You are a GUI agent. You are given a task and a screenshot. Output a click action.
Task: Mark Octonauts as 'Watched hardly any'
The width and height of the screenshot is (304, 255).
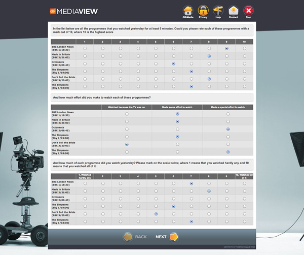(x=85, y=199)
